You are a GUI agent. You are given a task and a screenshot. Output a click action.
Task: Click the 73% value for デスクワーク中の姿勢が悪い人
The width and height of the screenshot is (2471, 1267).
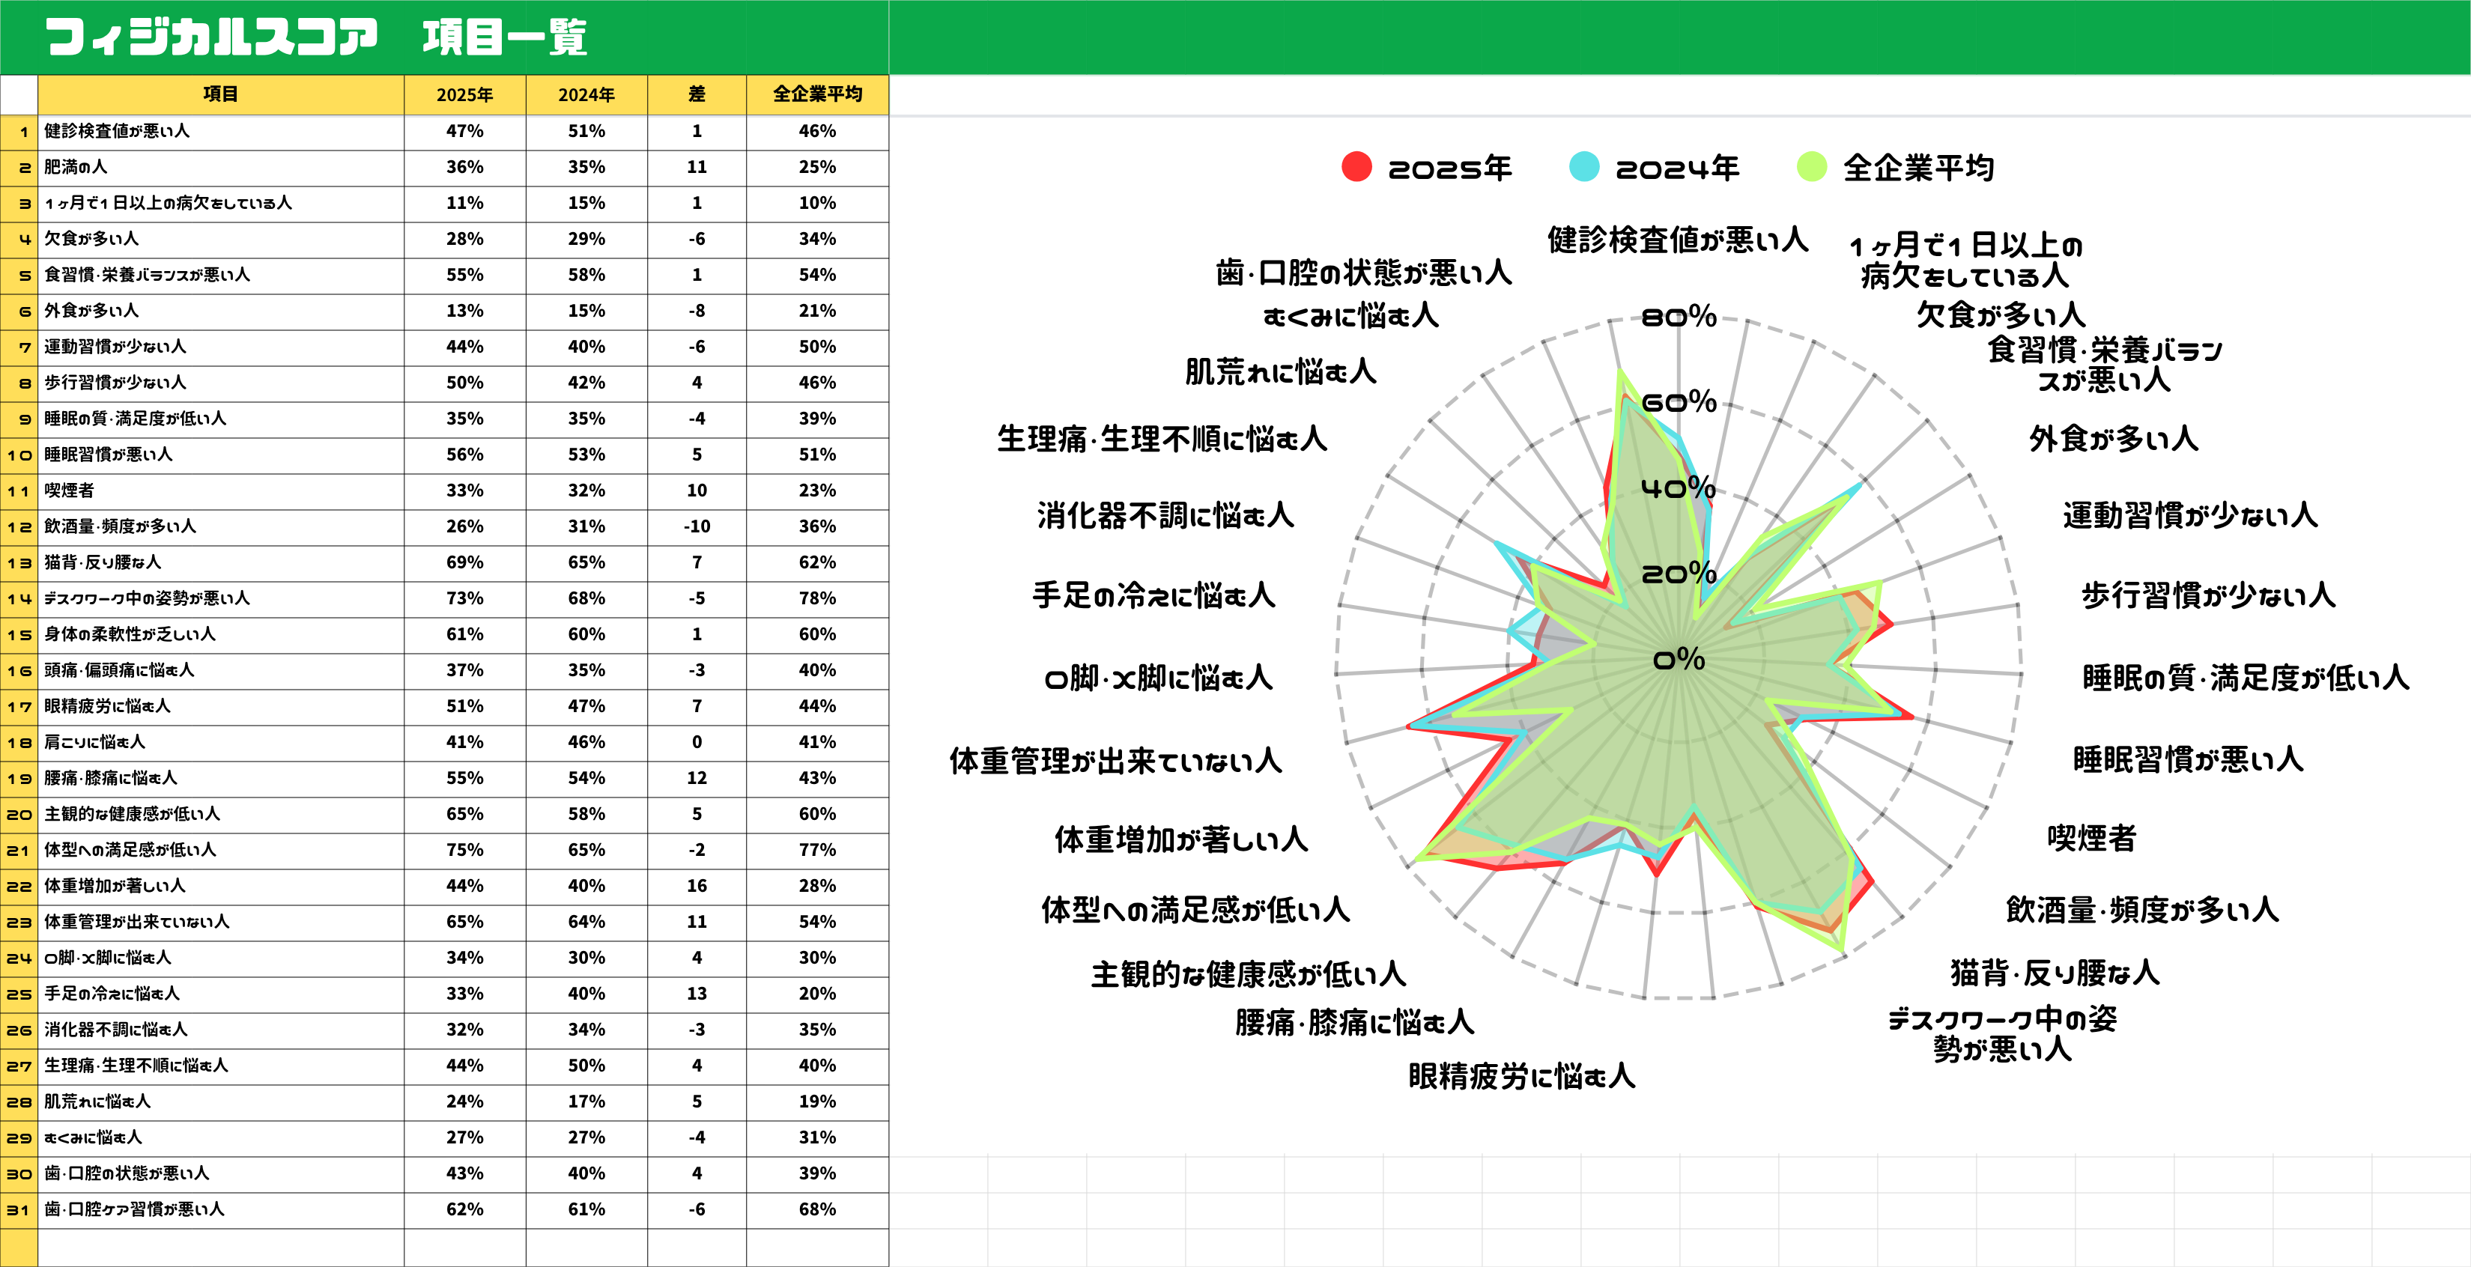point(464,598)
